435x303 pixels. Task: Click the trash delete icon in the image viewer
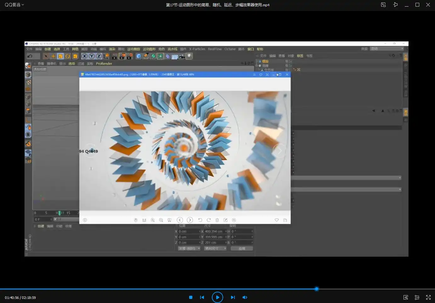[217, 220]
